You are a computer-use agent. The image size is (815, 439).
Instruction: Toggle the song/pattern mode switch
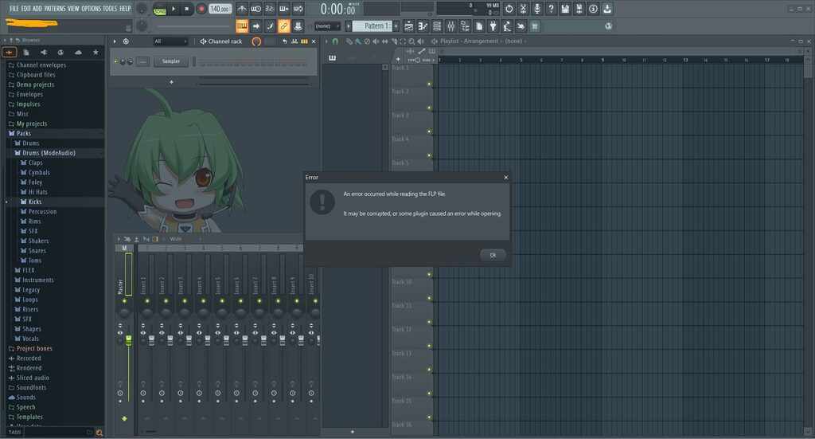coord(159,9)
